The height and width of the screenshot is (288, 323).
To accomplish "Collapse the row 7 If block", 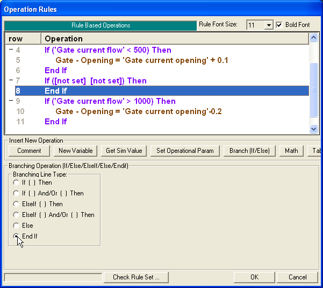I will pyautogui.click(x=11, y=81).
